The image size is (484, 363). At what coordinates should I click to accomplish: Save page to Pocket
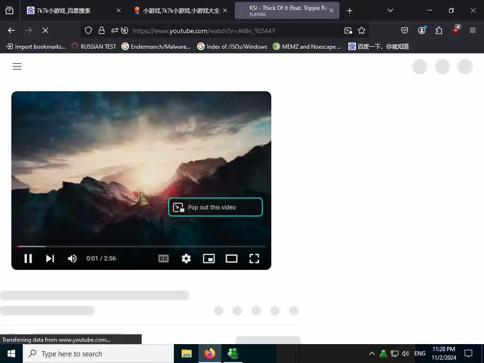point(405,30)
